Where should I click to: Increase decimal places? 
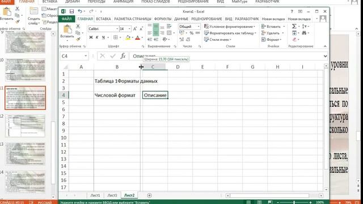[181, 40]
